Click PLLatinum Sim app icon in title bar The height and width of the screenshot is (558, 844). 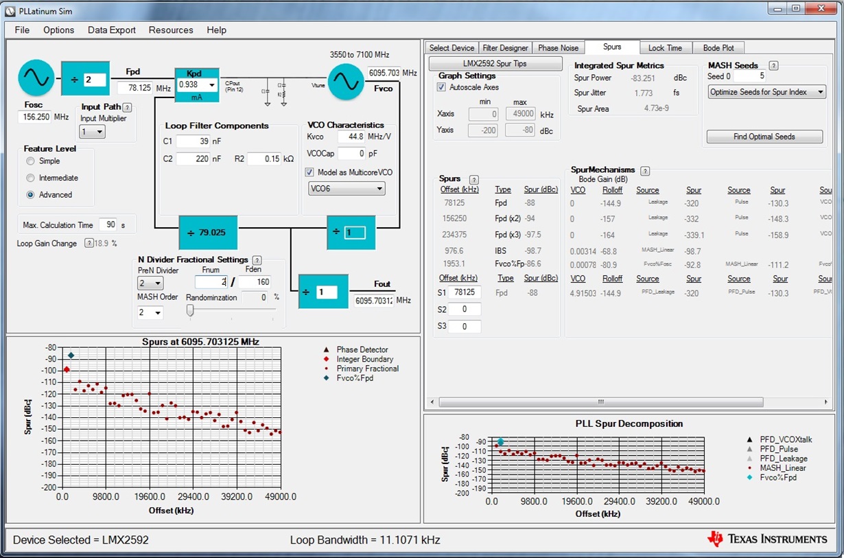(x=10, y=11)
